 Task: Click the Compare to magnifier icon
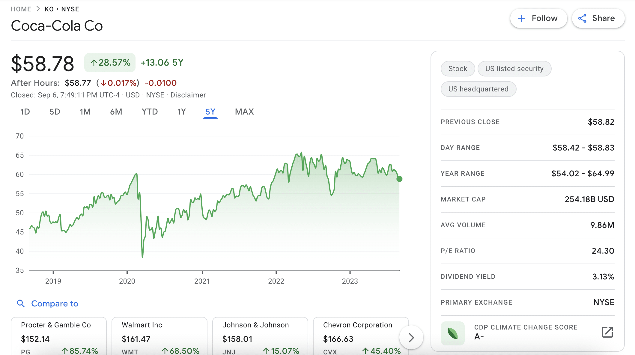click(x=21, y=303)
